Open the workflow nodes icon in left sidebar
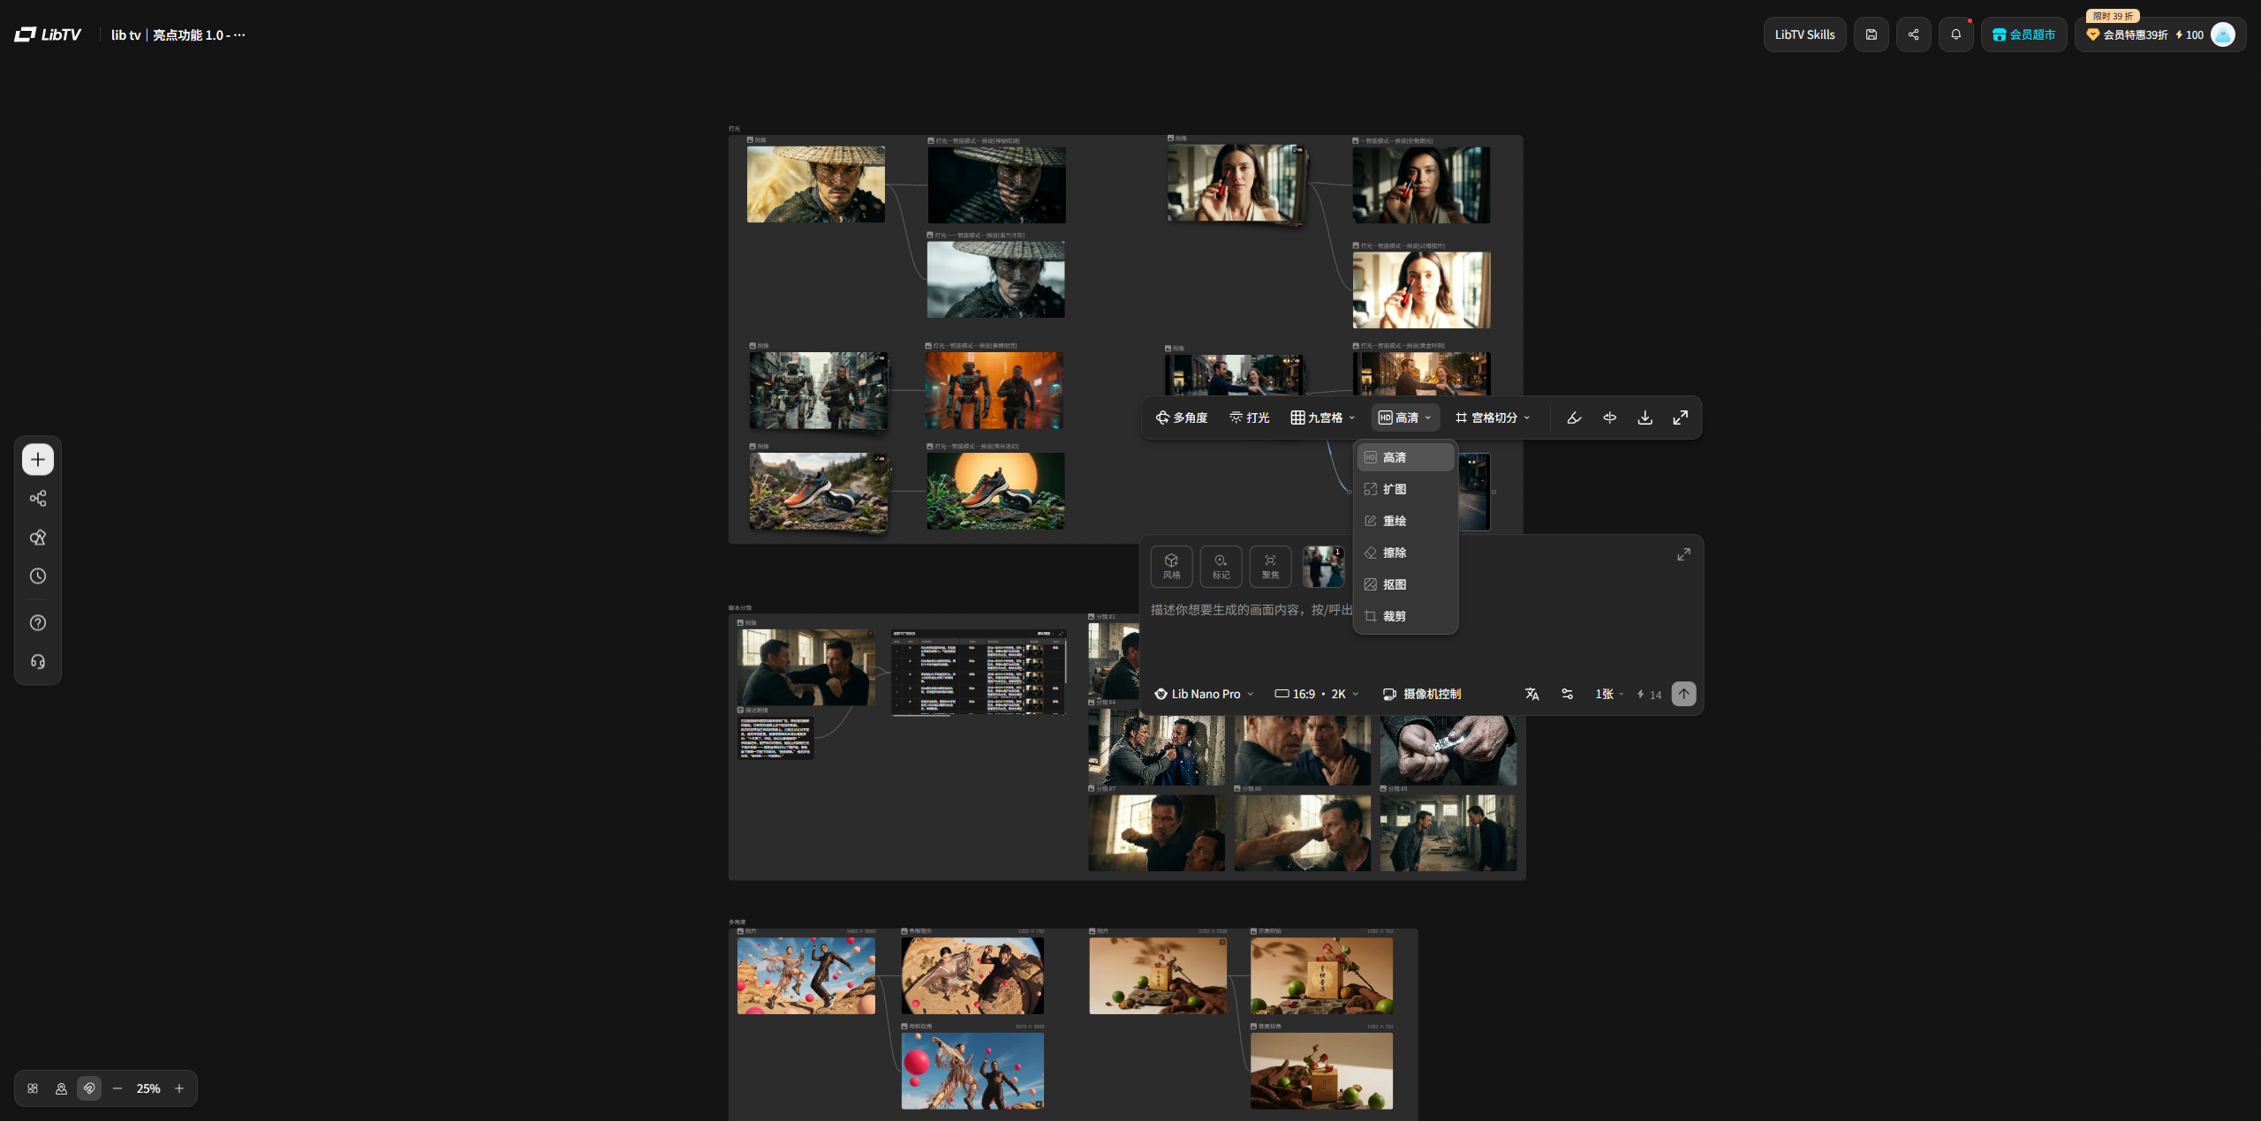The height and width of the screenshot is (1121, 2261). point(38,499)
